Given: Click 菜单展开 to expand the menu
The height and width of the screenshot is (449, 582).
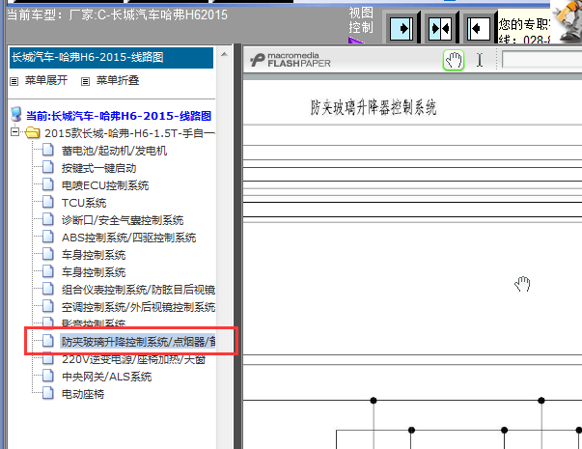Looking at the screenshot, I should [x=46, y=80].
